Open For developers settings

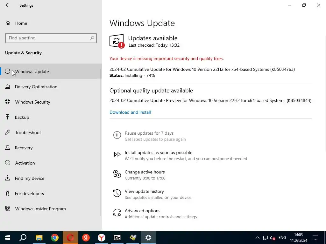[x=51, y=193]
